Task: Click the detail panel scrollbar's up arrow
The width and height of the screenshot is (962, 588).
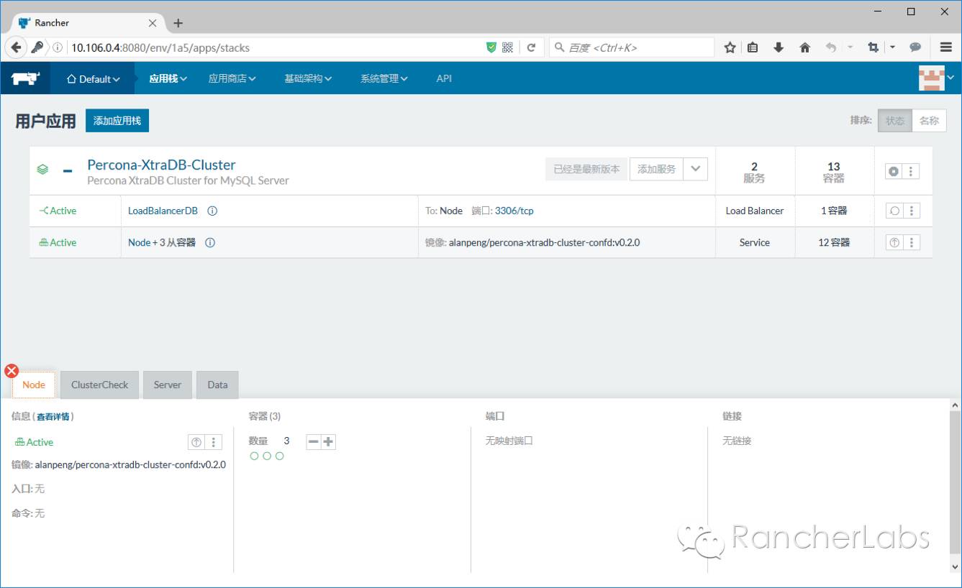Action: click(955, 406)
